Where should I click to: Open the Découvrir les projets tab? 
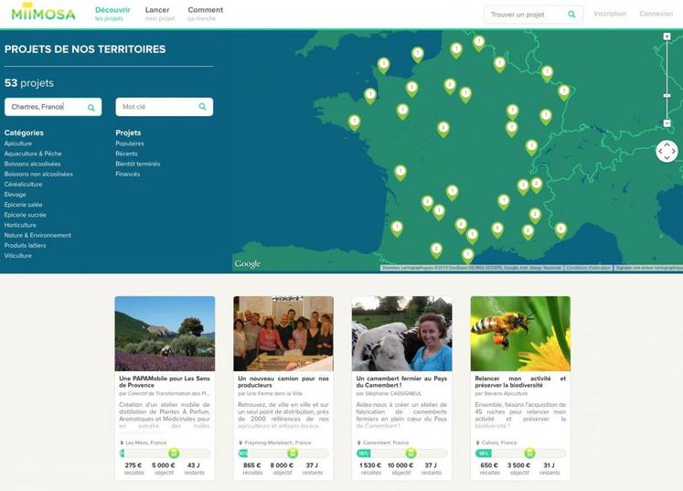click(x=112, y=14)
